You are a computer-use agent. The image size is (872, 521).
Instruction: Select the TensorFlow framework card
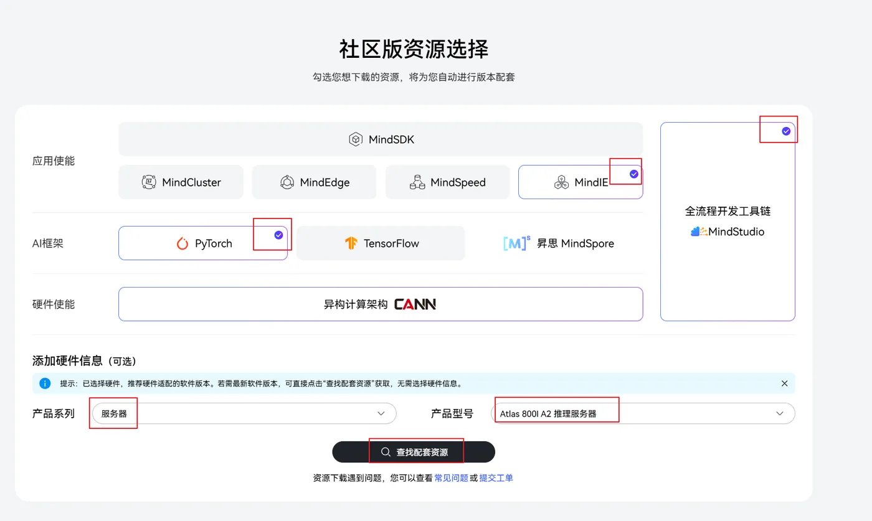[x=381, y=243]
